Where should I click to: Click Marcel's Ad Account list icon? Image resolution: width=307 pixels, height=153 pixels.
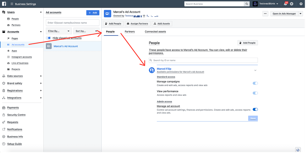coord(49,46)
